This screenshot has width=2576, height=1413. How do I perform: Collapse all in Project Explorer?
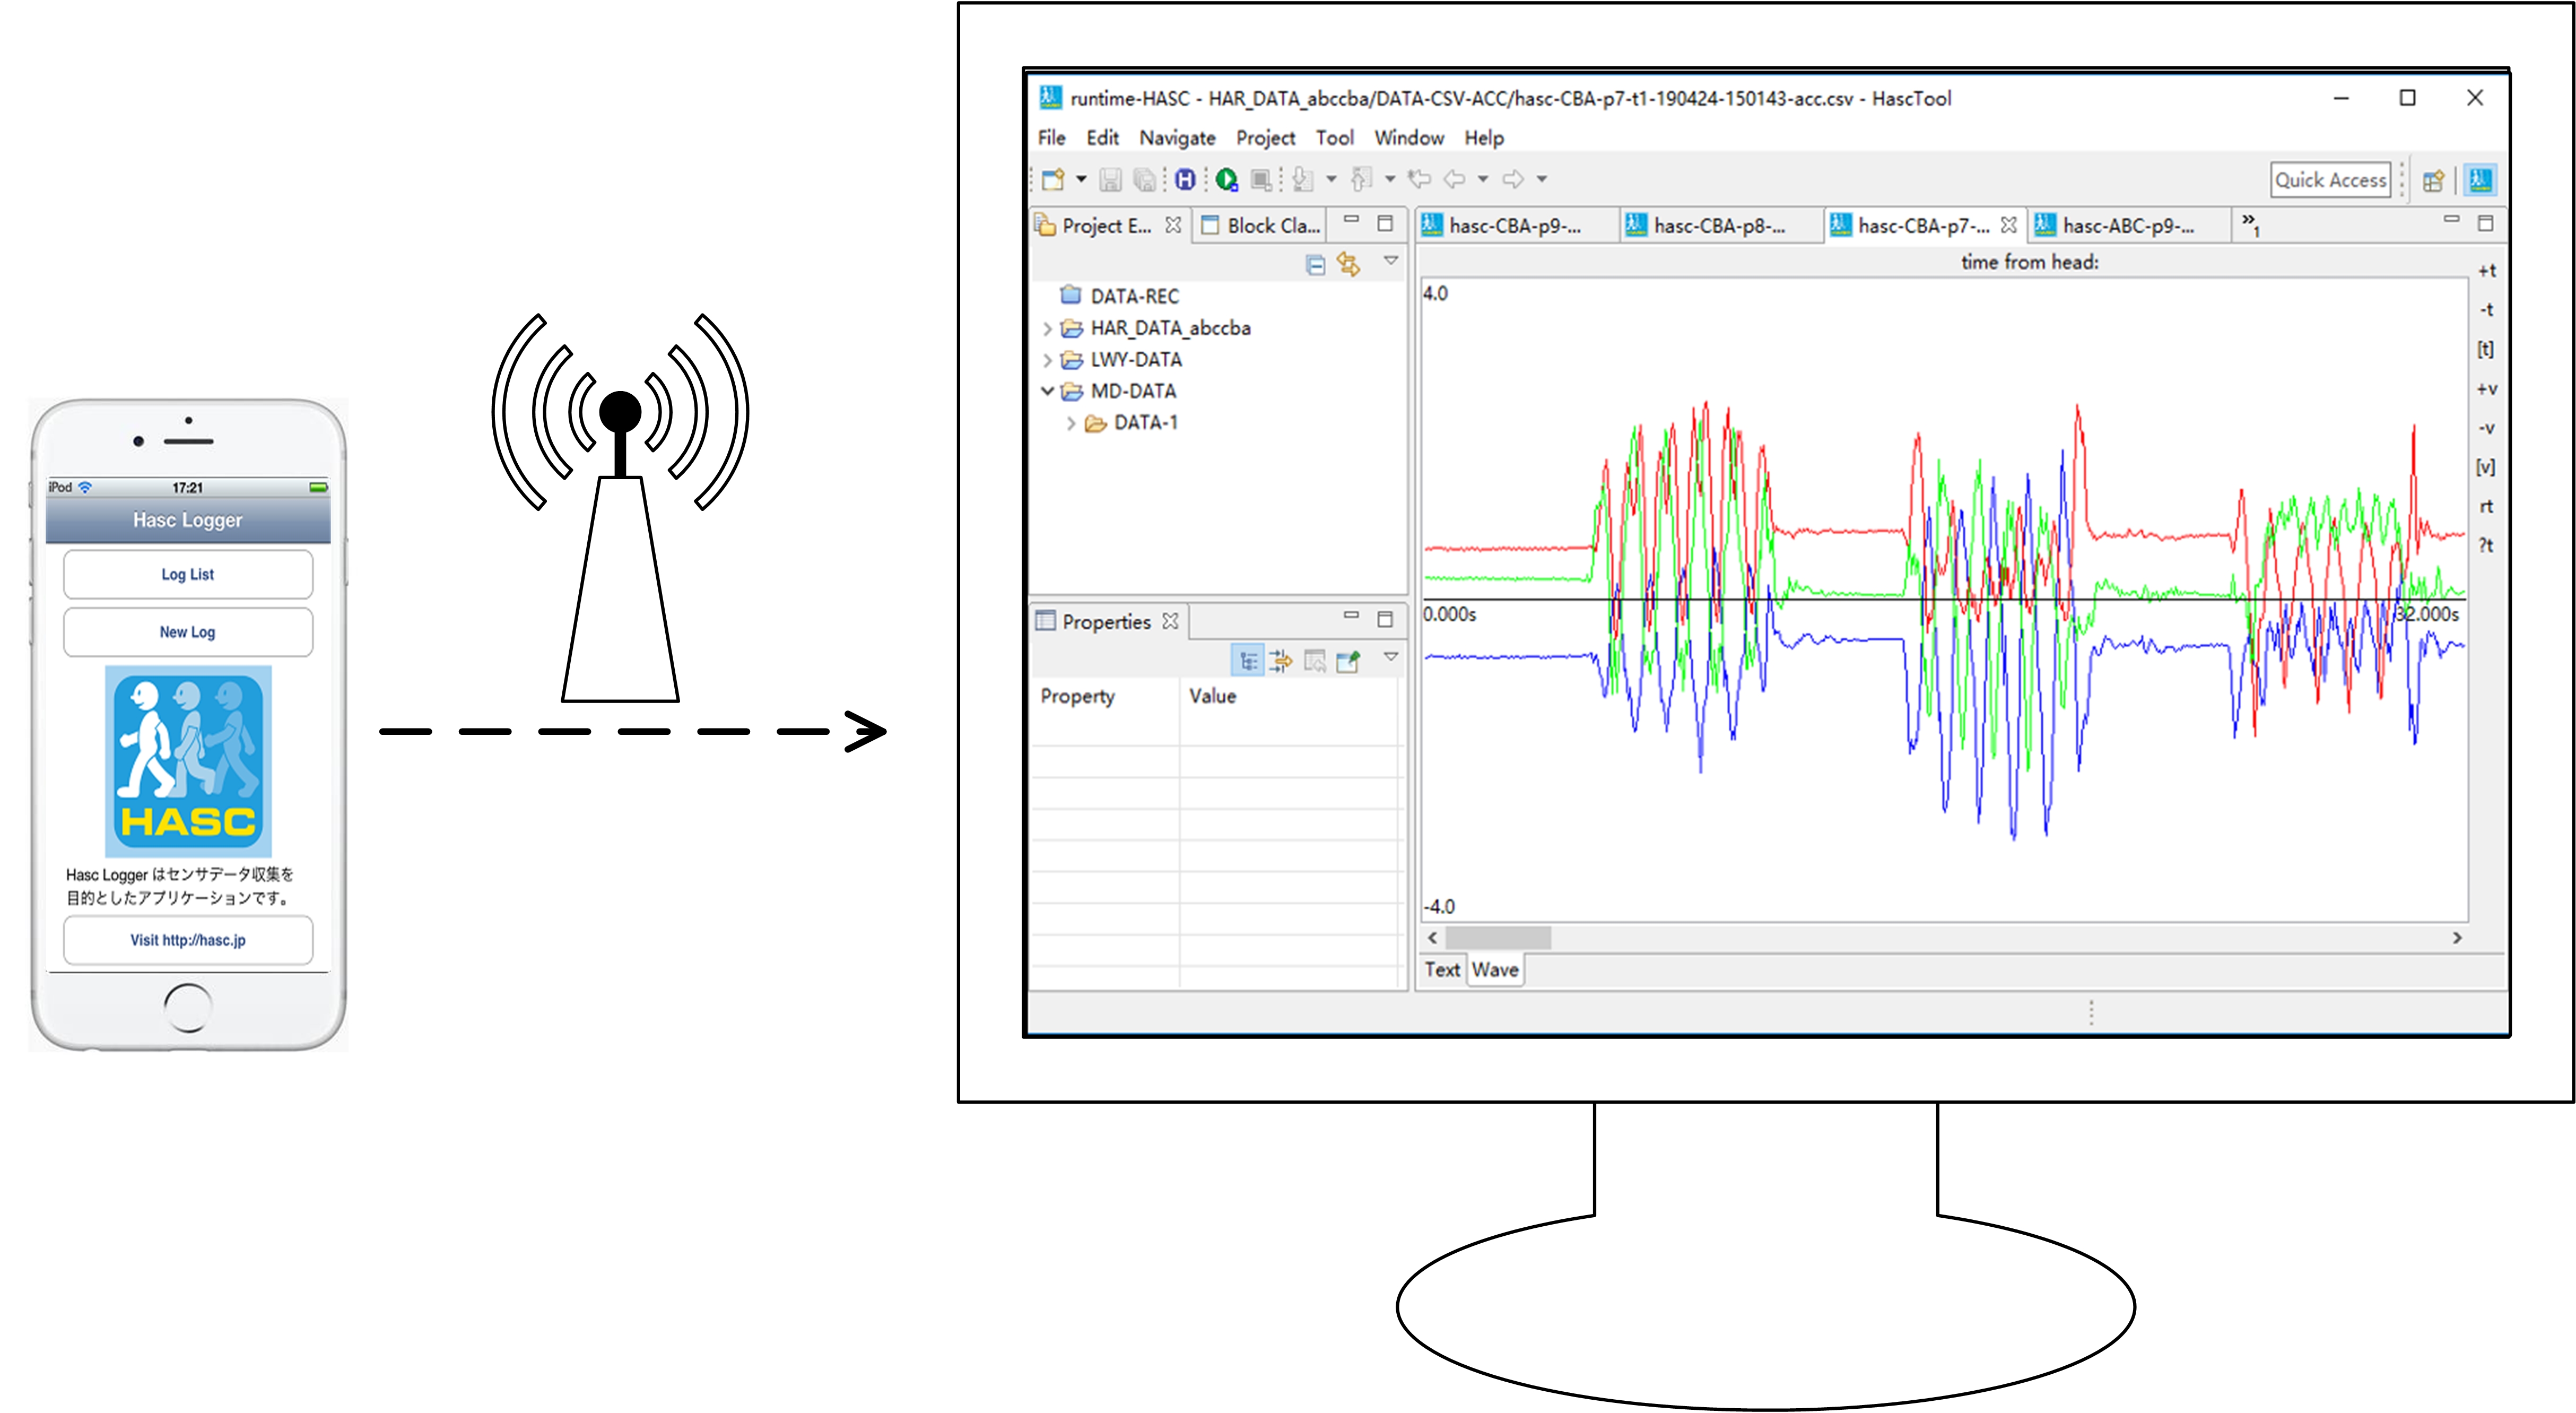pyautogui.click(x=1316, y=265)
